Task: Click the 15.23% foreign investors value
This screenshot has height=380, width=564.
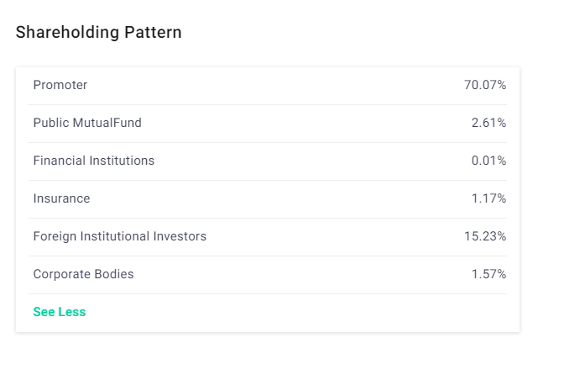Action: coord(485,236)
